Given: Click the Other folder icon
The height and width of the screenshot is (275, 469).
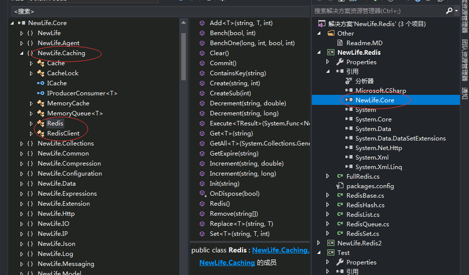Looking at the screenshot, I should click(330, 34).
